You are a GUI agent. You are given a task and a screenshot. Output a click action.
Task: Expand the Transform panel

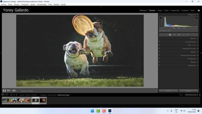pyautogui.click(x=198, y=59)
